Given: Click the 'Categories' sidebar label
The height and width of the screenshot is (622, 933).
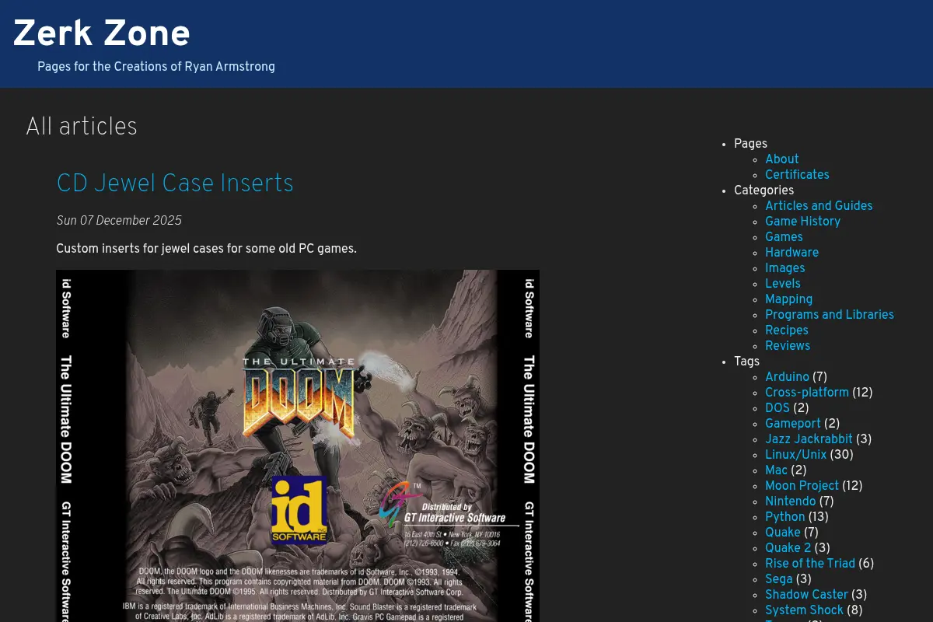Looking at the screenshot, I should click(764, 190).
